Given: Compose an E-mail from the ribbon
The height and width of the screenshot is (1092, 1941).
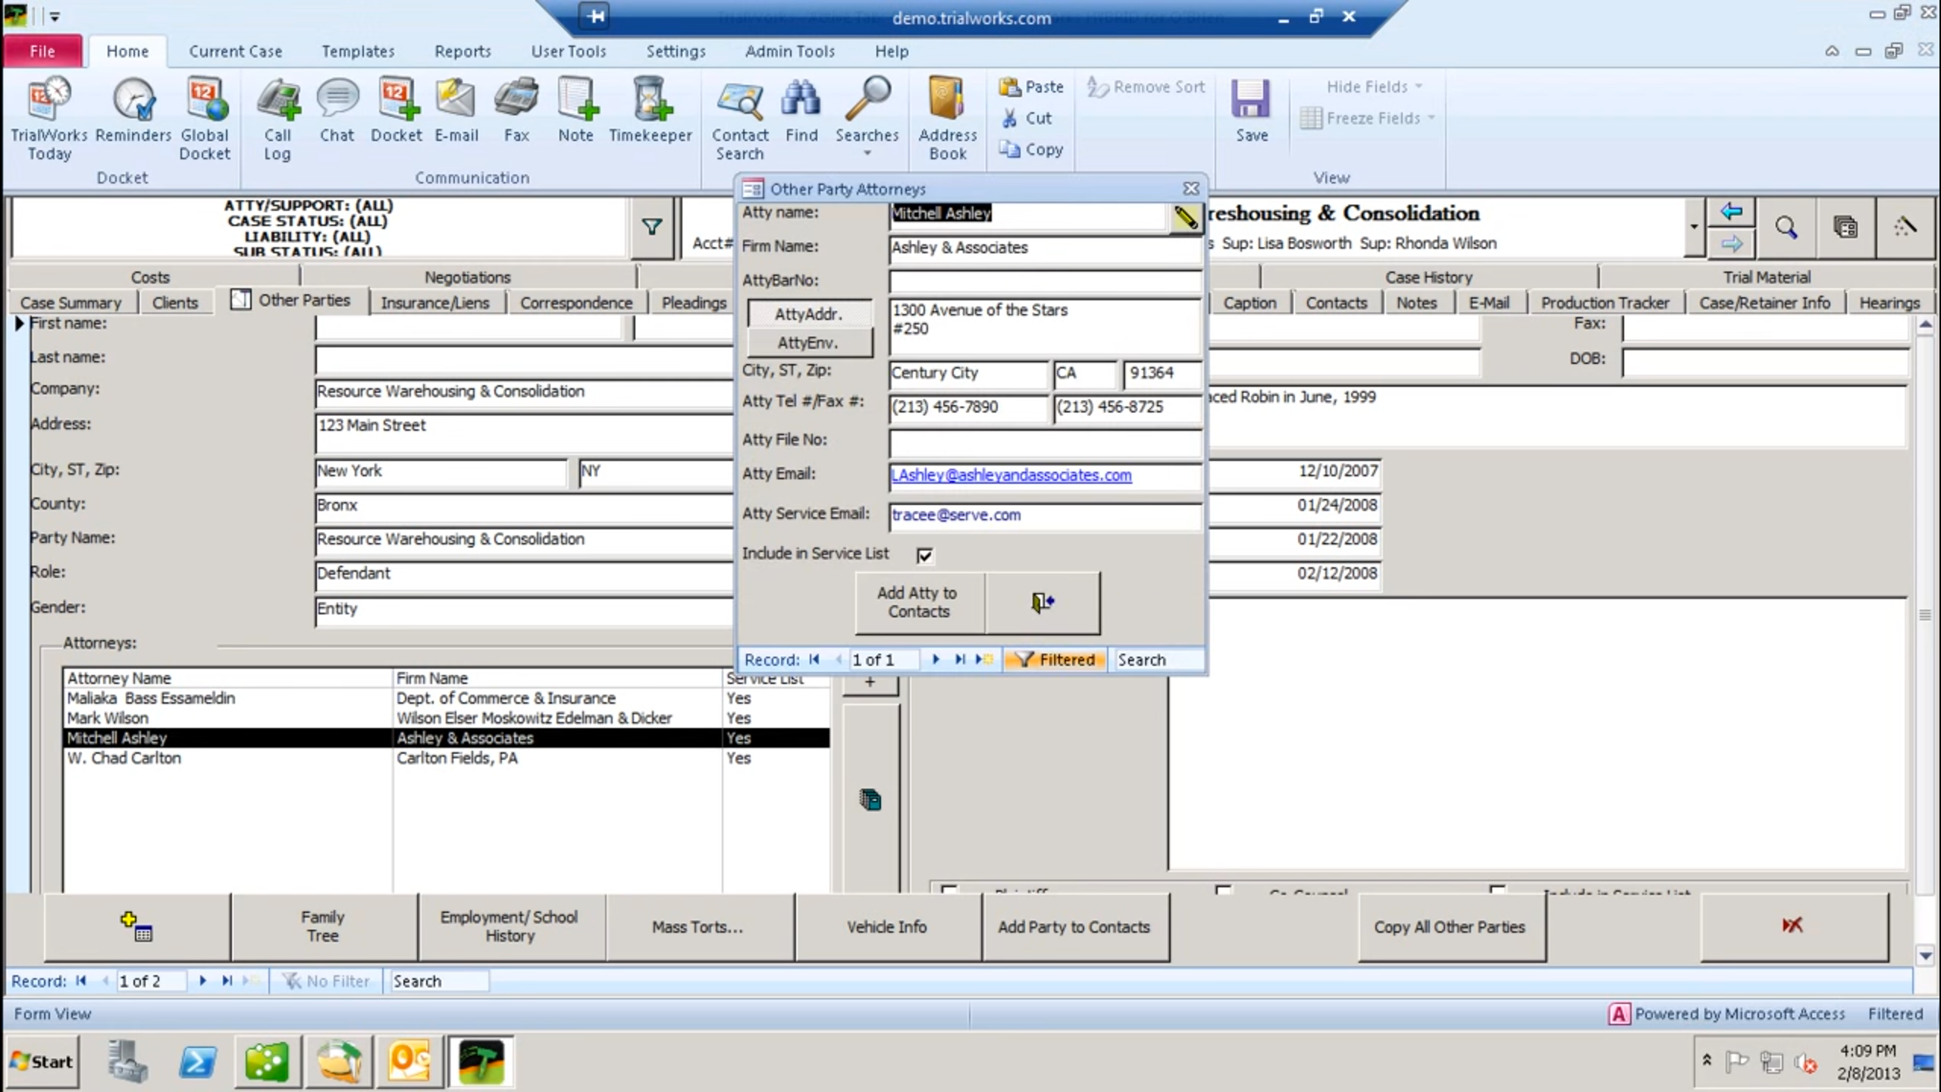Looking at the screenshot, I should click(456, 111).
